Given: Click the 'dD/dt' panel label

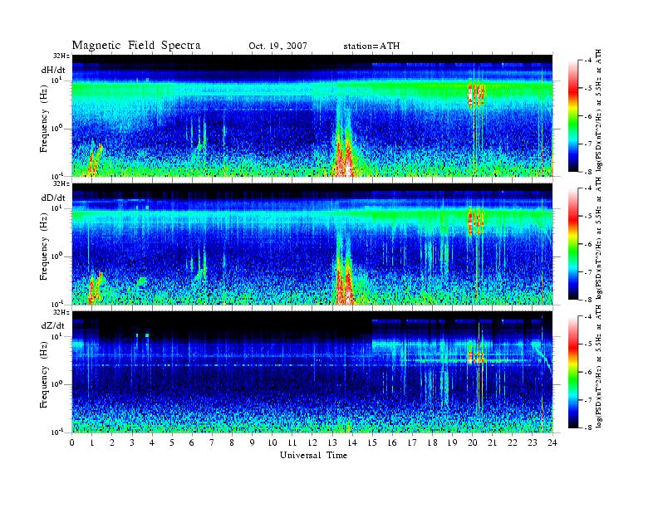Looking at the screenshot, I should click(53, 198).
